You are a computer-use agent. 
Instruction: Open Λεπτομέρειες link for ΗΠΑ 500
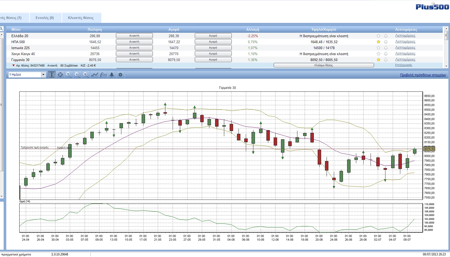click(405, 42)
